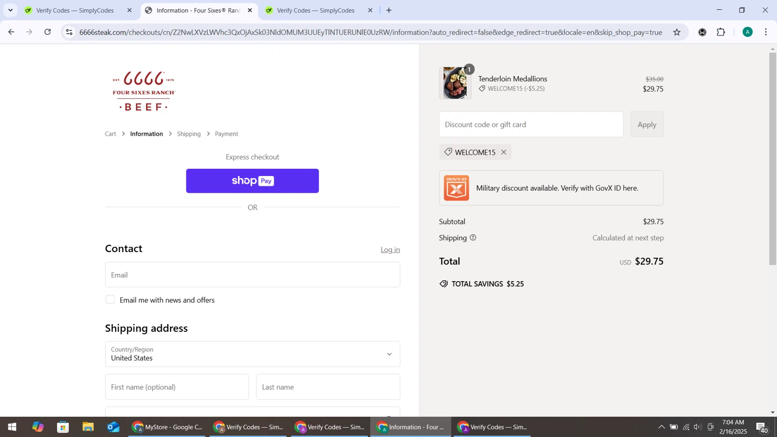Click the browser back arrow
The width and height of the screenshot is (777, 437).
(11, 32)
